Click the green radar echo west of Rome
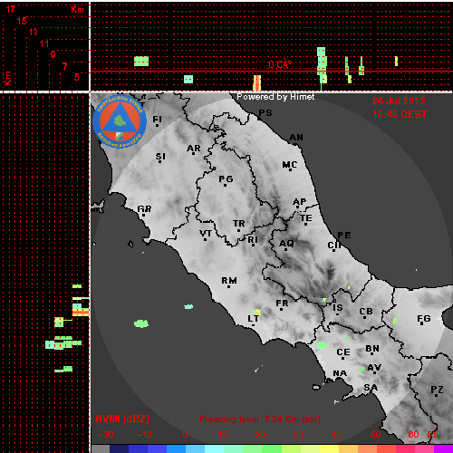 (x=141, y=323)
